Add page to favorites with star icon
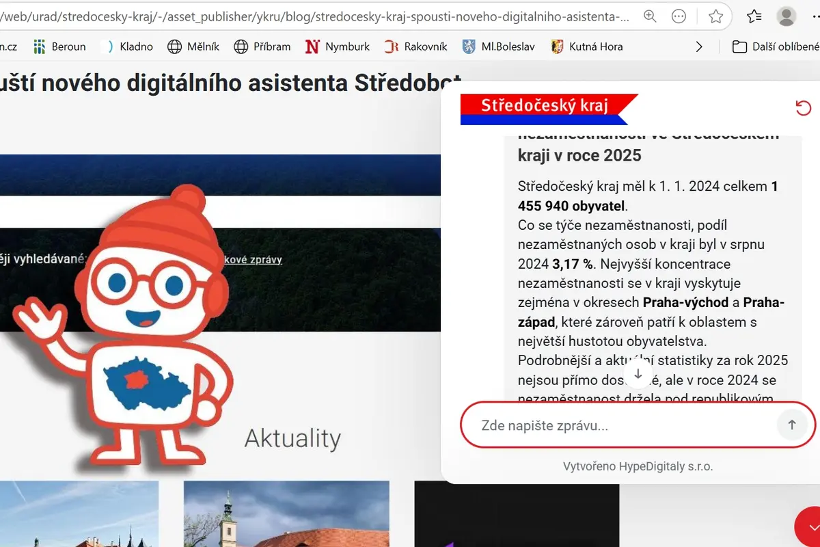This screenshot has width=820, height=547. coord(715,16)
